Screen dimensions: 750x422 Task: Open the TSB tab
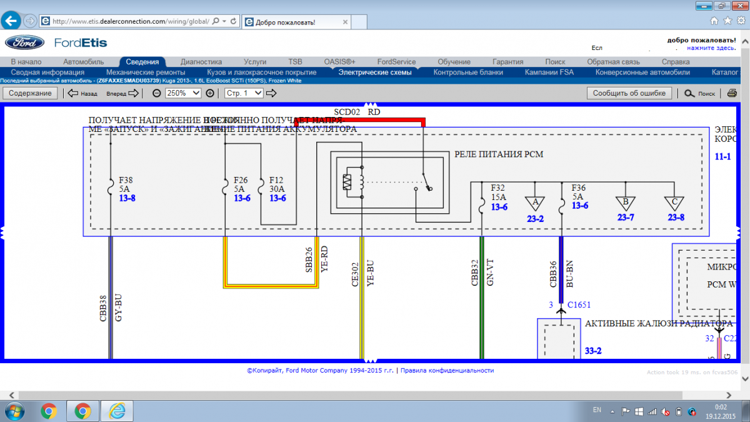(295, 62)
